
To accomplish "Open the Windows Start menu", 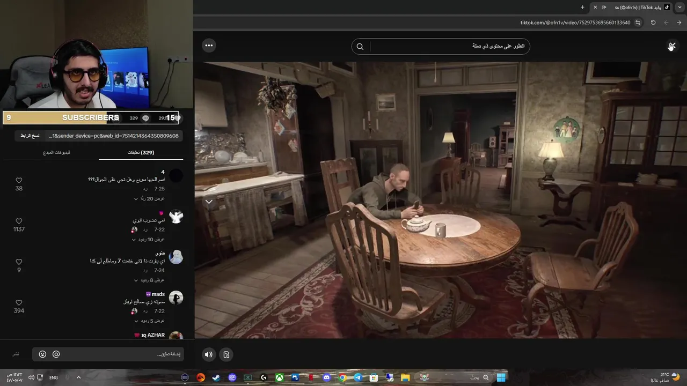I will tap(501, 377).
